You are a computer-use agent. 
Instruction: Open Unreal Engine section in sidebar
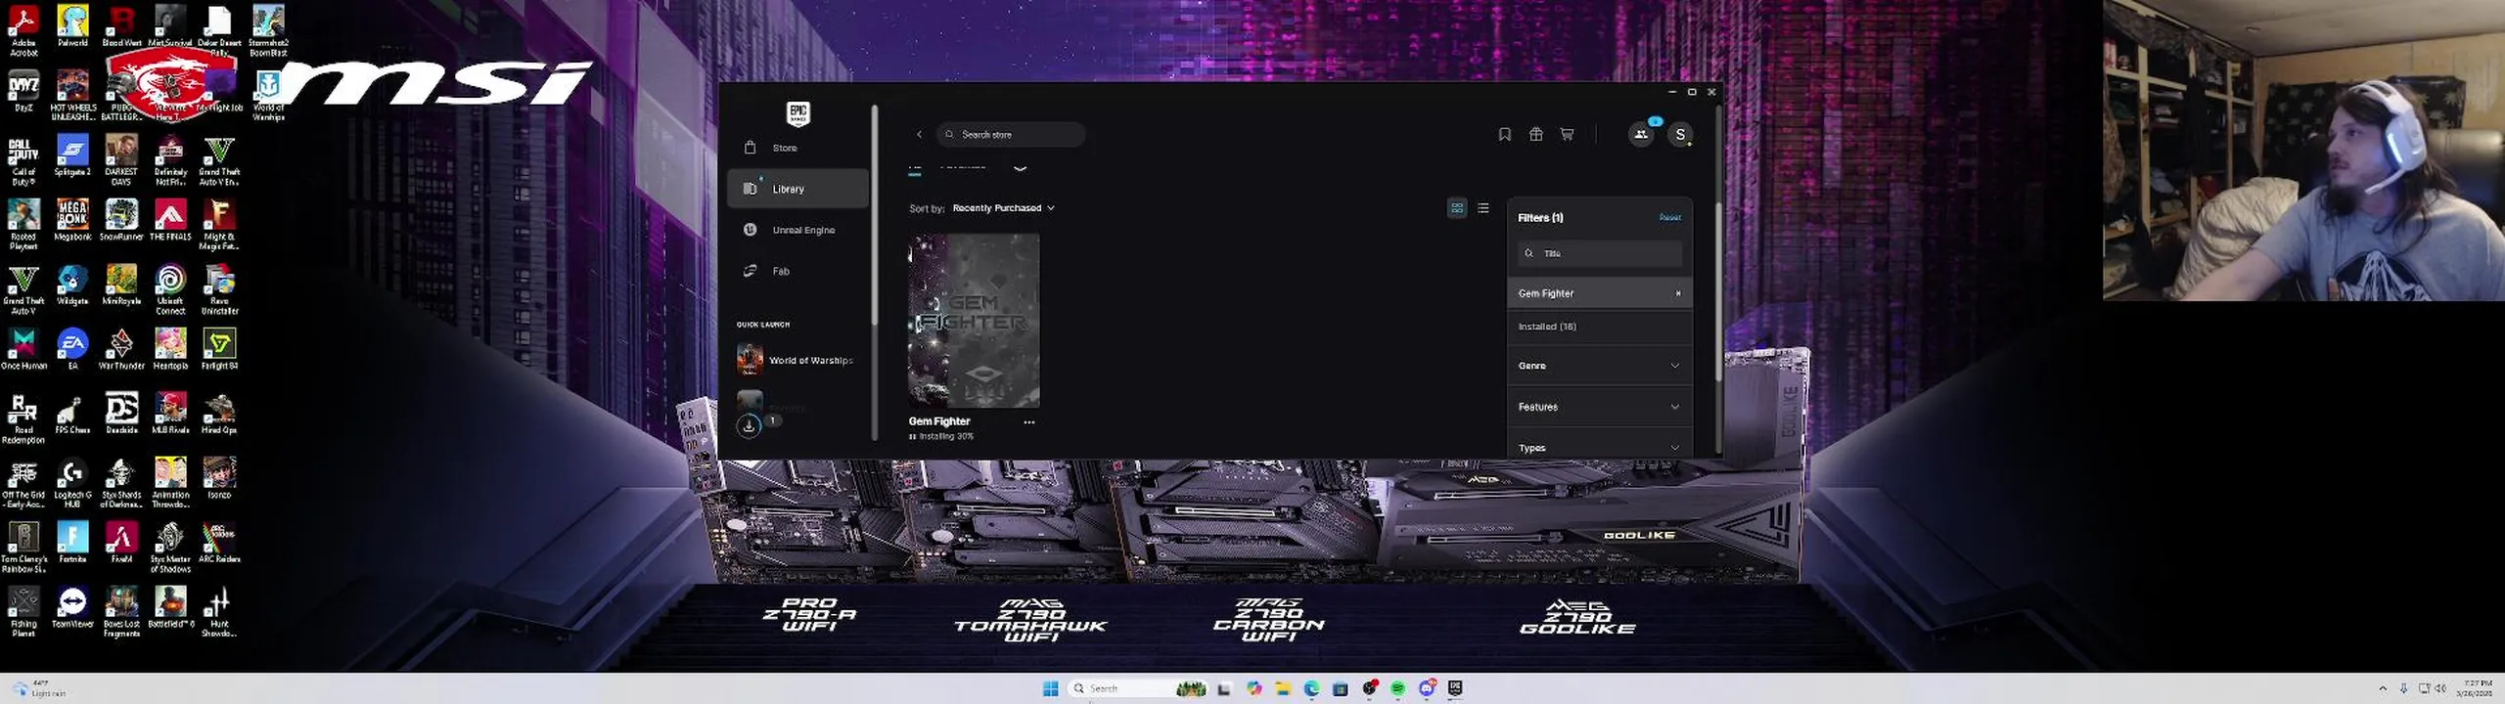pos(797,230)
